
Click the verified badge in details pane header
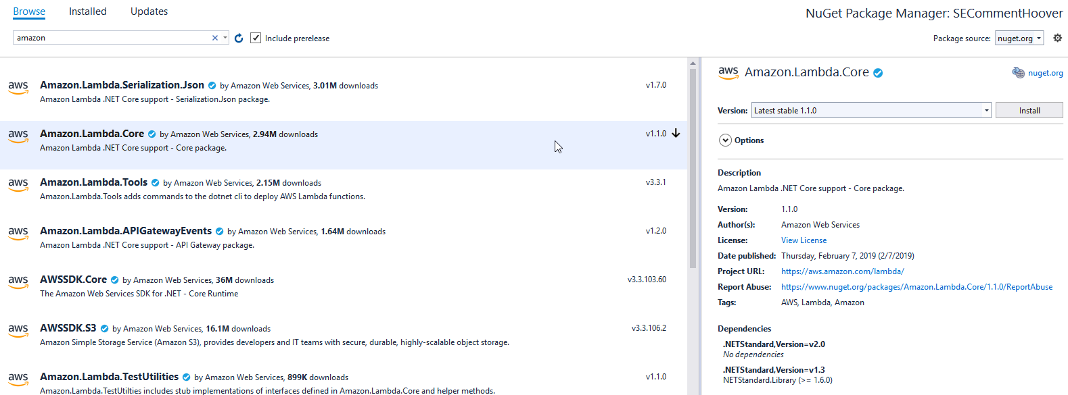click(x=878, y=73)
